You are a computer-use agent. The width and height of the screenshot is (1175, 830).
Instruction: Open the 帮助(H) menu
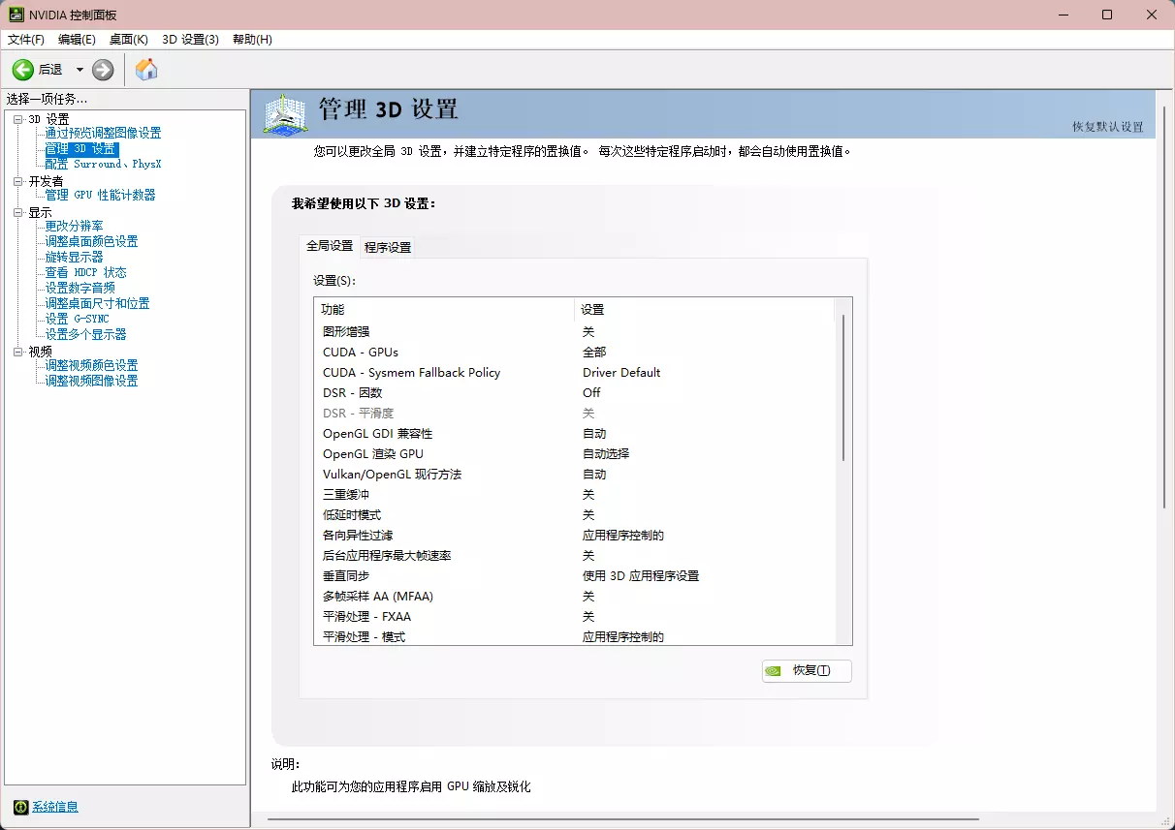(252, 40)
